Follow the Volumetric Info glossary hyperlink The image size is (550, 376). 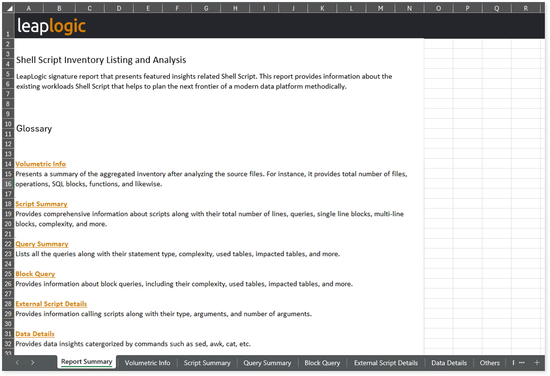(x=41, y=164)
